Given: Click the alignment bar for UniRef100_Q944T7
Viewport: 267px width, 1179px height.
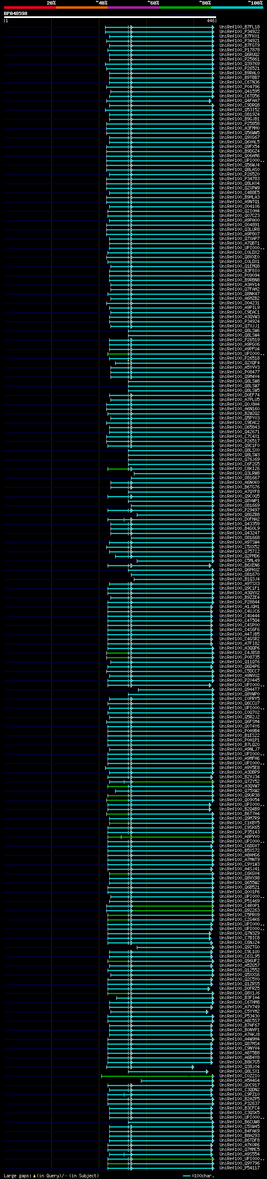Looking at the screenshot, I should tap(176, 689).
